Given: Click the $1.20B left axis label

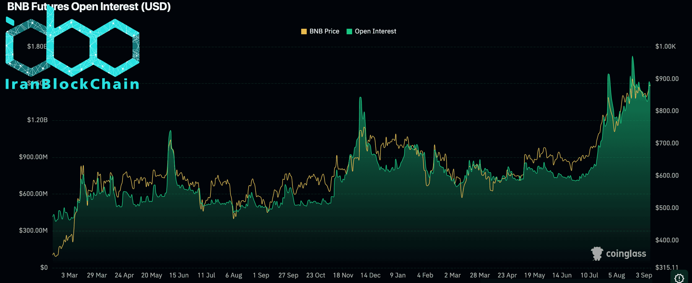Looking at the screenshot, I should 37,120.
